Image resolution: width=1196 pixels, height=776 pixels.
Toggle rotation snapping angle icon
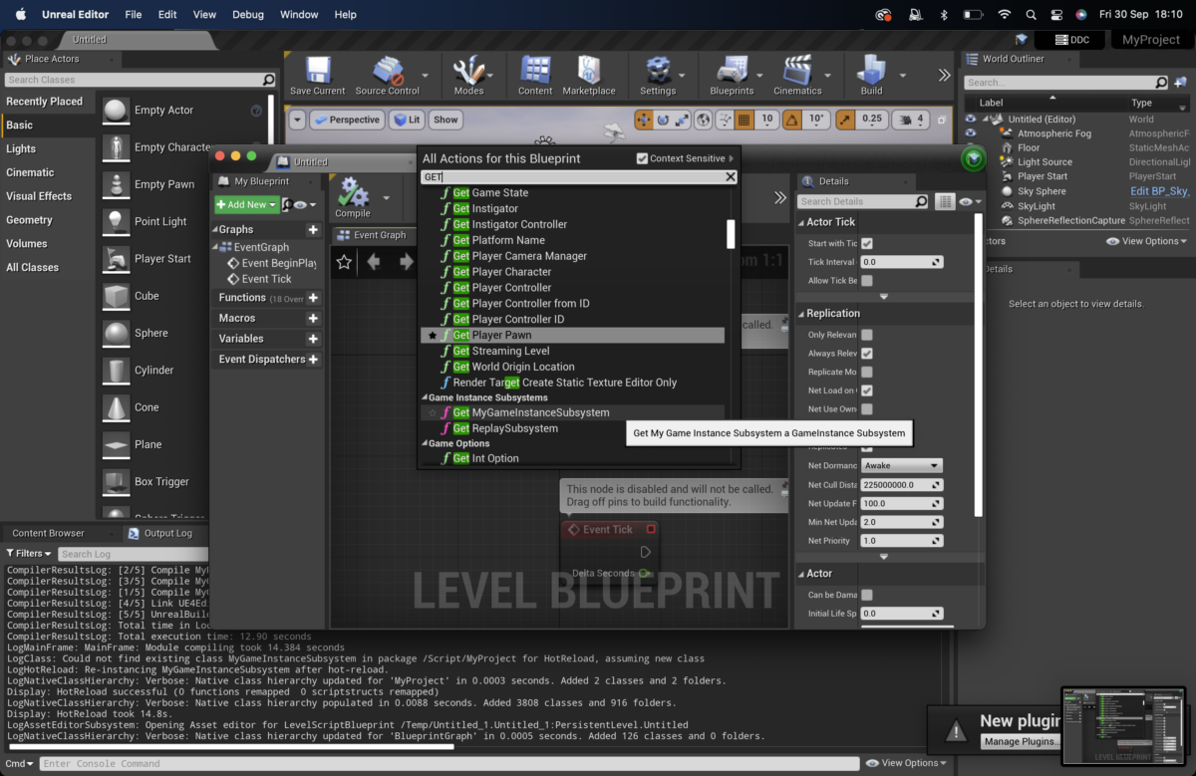(792, 120)
